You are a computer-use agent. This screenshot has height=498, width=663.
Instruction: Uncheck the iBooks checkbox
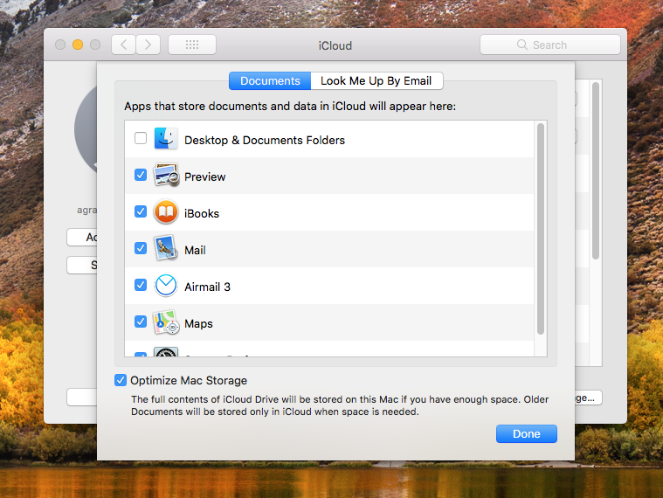(x=141, y=211)
